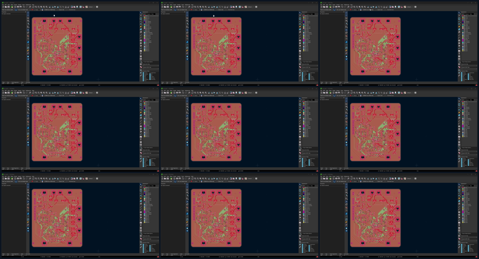
Task: Toggle Override locks checkbox in the top-left window
Action: [x=68, y=10]
